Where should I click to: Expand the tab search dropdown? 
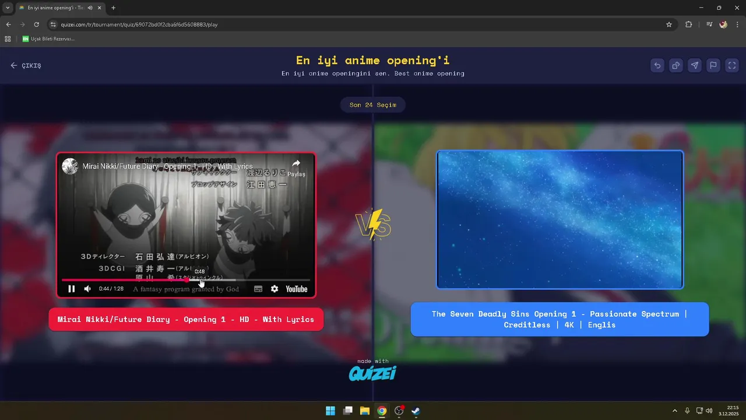[x=8, y=8]
